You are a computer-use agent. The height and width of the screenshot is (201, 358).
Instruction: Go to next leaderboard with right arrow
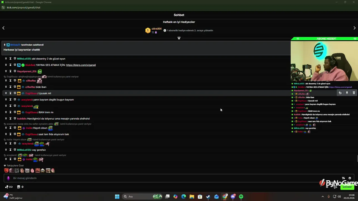point(355,28)
